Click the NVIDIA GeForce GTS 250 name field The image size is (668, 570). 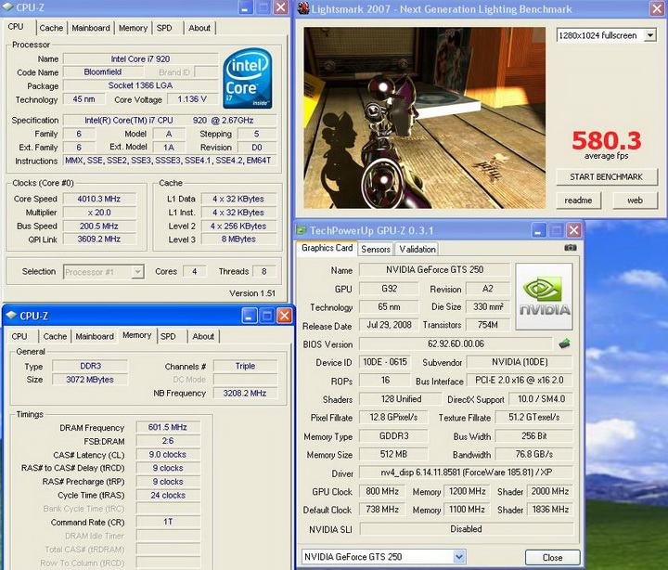pyautogui.click(x=434, y=270)
